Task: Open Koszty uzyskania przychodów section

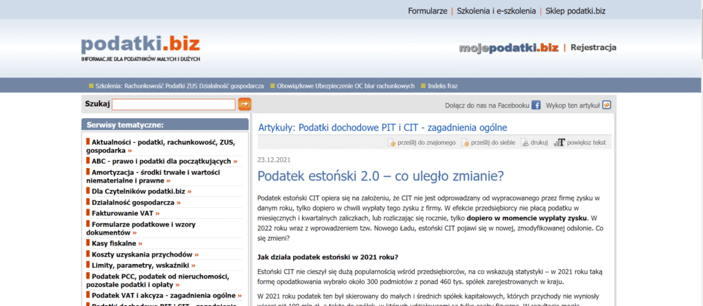Action: tap(143, 254)
